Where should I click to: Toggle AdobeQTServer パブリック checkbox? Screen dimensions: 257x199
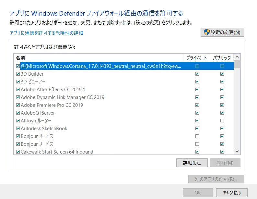[222, 113]
